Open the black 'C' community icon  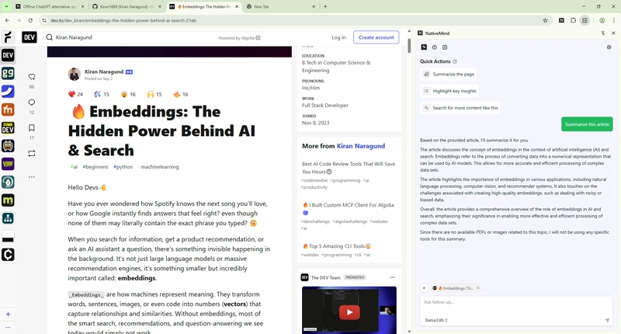pos(8,254)
